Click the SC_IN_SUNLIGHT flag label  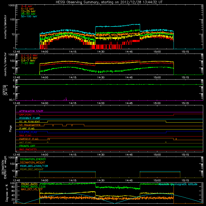coord(30,122)
